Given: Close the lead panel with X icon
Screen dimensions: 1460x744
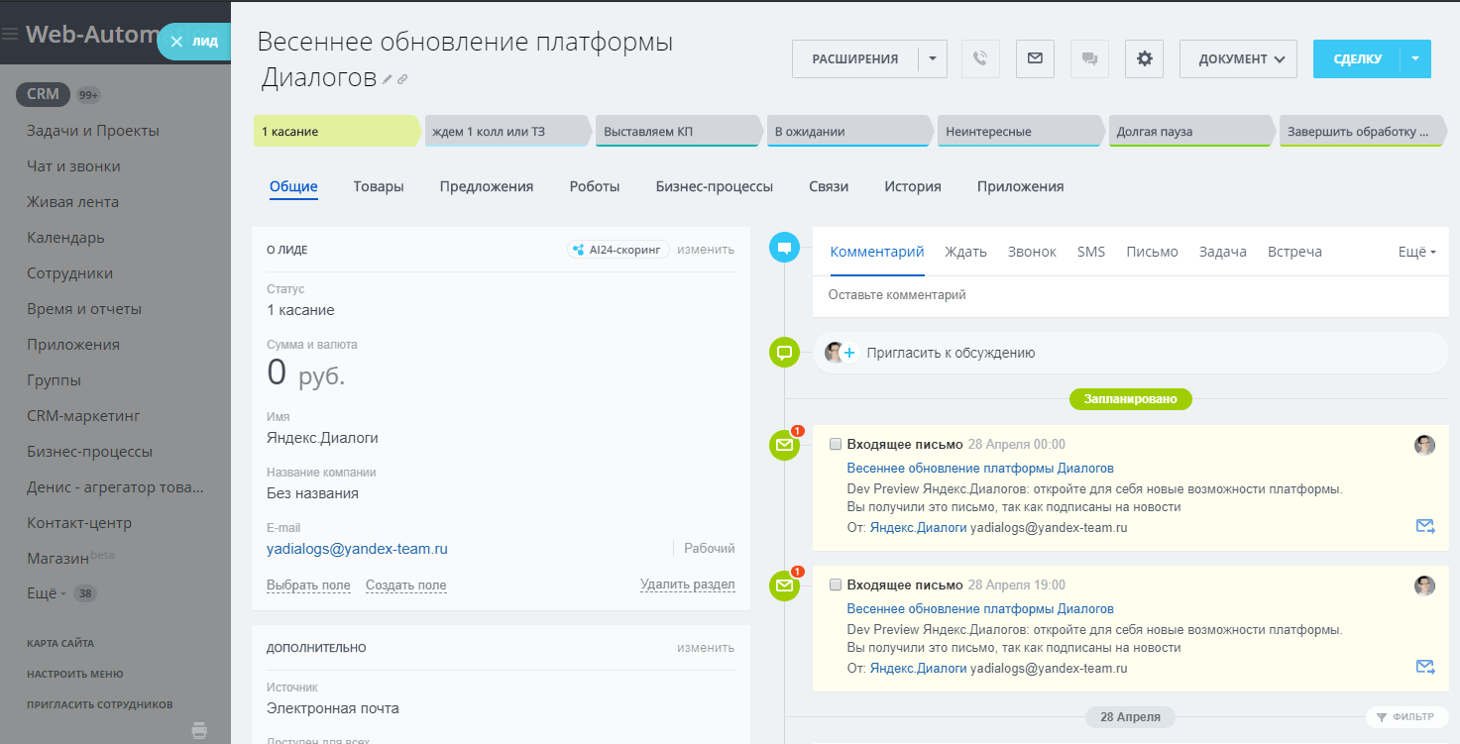Looking at the screenshot, I should tap(176, 42).
